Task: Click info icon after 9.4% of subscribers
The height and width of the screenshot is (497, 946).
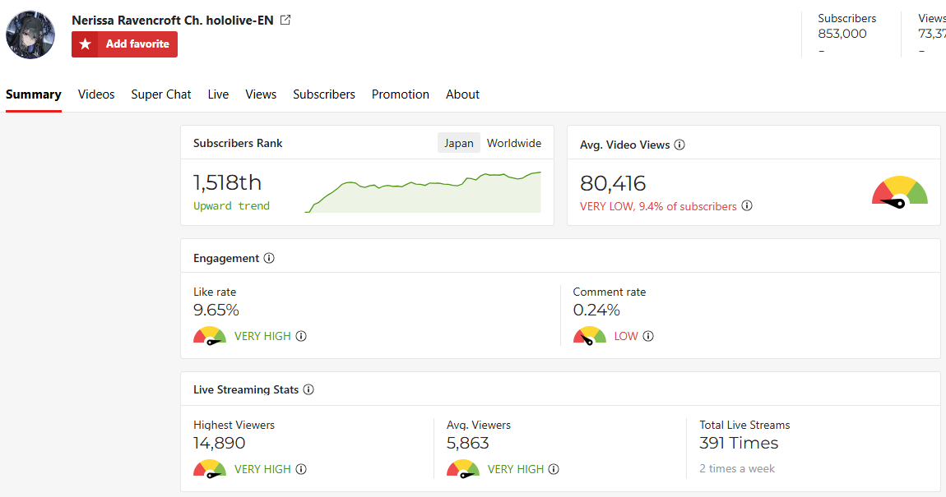Action: point(747,206)
